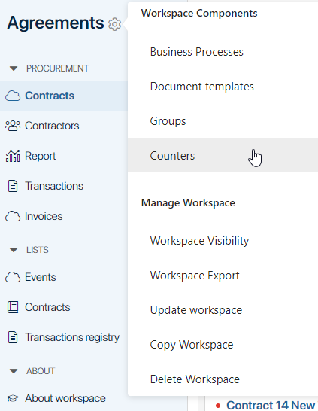
Task: Click the book icon beside Contracts list
Action: click(x=13, y=307)
